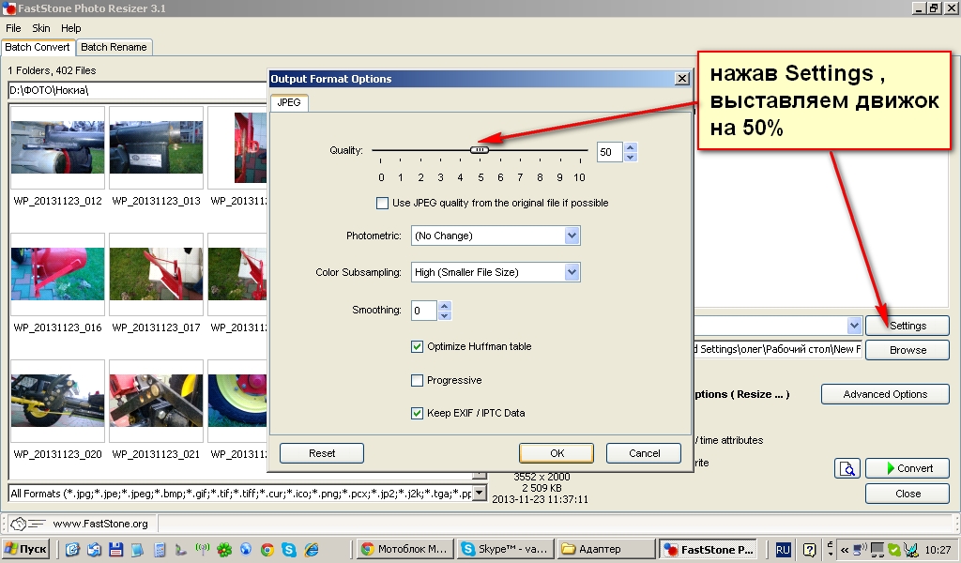The height and width of the screenshot is (563, 961).
Task: Decrease Quality value with down arrow
Action: [631, 157]
